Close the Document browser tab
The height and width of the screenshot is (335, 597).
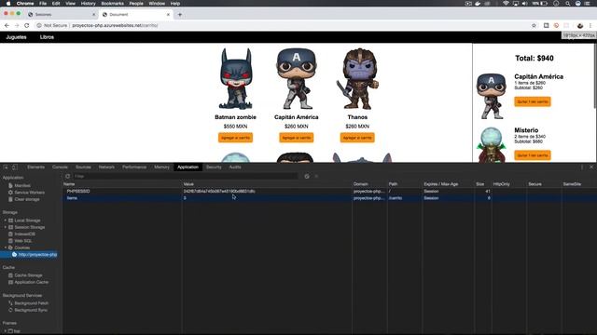pyautogui.click(x=168, y=15)
